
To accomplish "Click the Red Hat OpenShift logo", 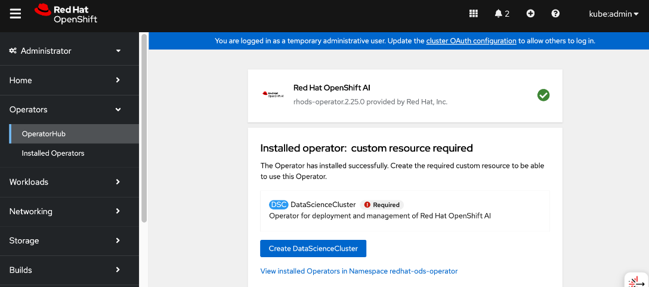I will pyautogui.click(x=66, y=14).
